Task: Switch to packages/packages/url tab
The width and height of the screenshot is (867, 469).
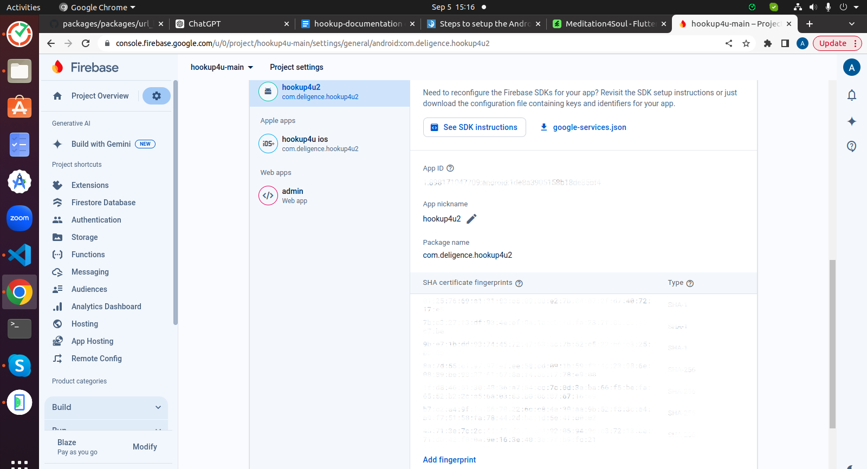Action: (107, 24)
